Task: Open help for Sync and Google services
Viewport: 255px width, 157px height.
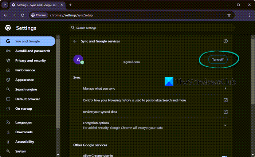Action: click(x=225, y=41)
